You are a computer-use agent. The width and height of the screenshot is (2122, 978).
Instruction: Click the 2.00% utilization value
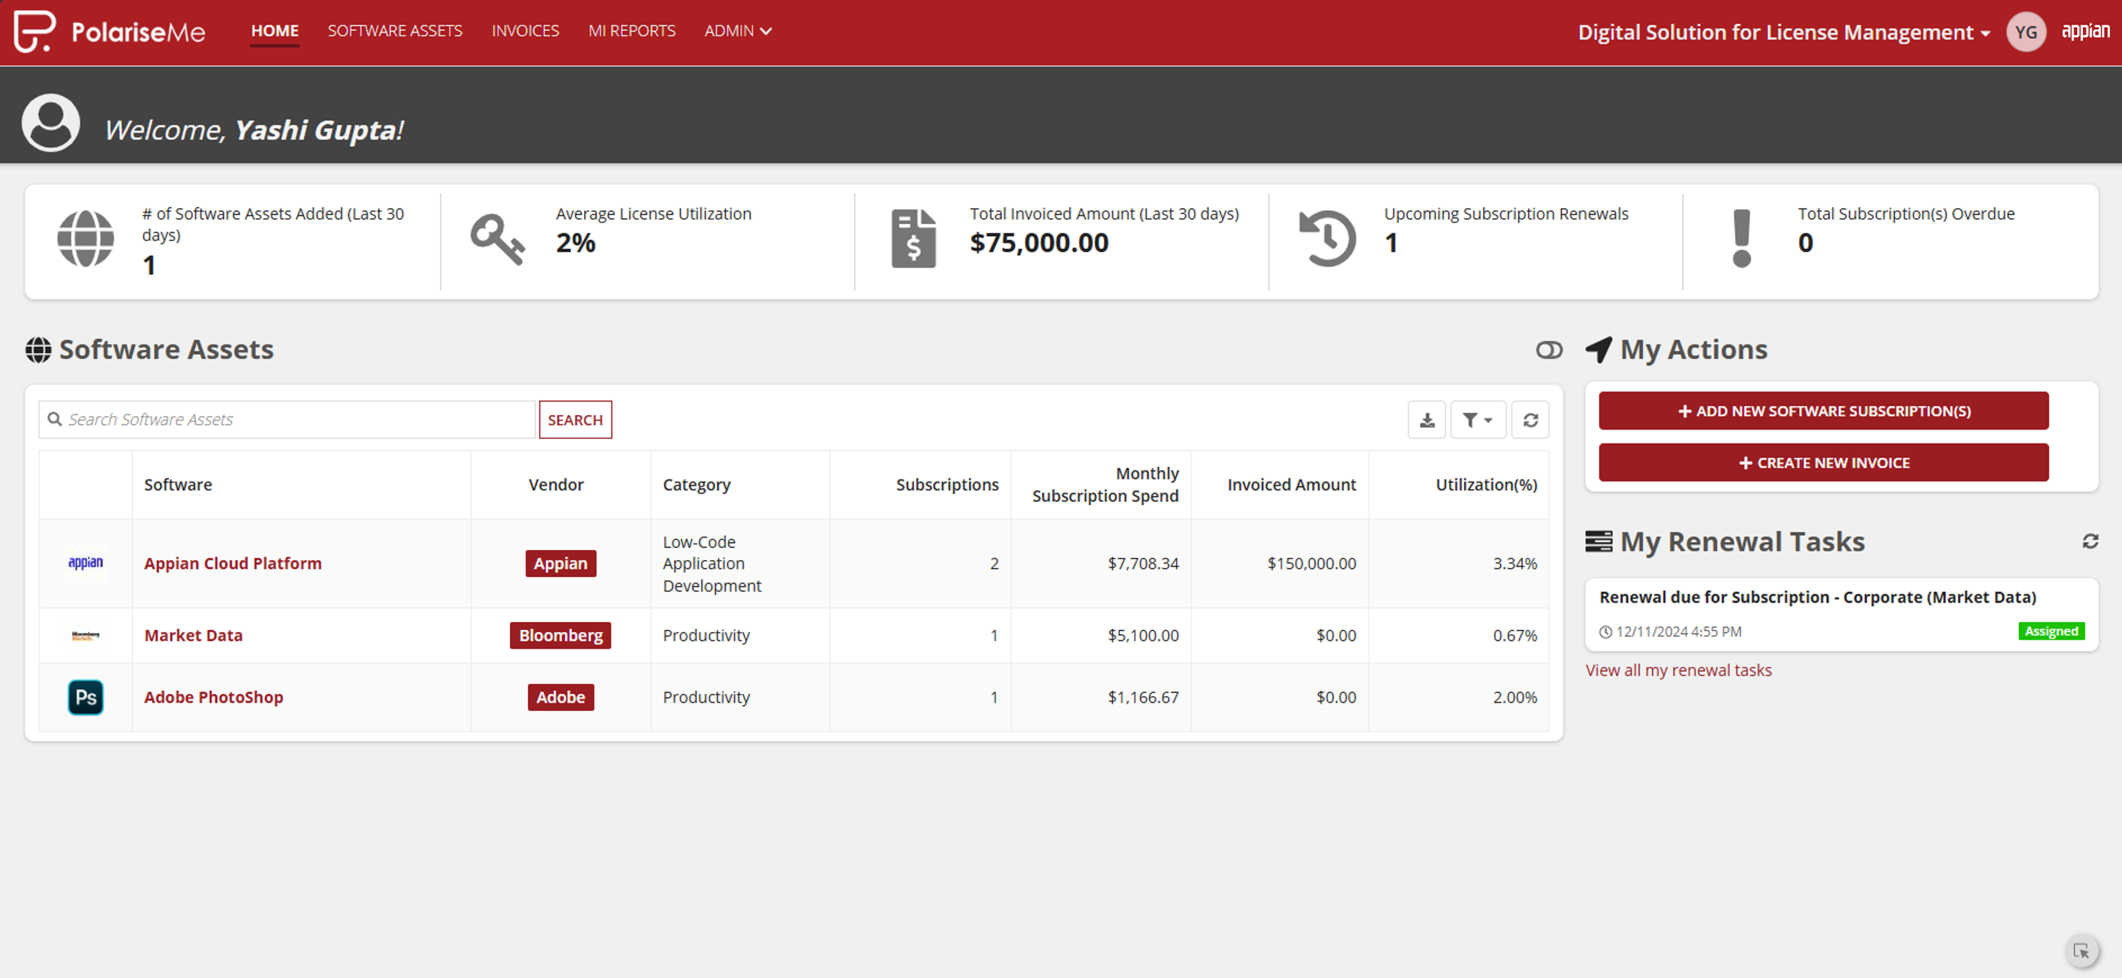pyautogui.click(x=1515, y=697)
